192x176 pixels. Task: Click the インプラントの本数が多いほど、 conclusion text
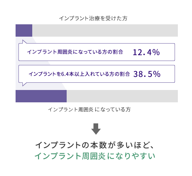click(95, 145)
